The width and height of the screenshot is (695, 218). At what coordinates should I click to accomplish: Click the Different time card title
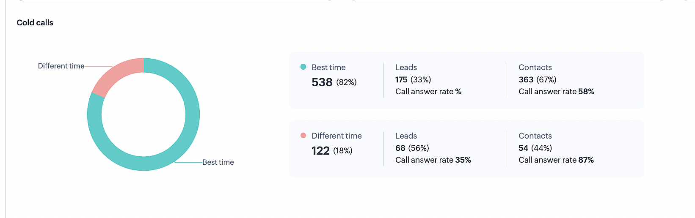coord(336,136)
